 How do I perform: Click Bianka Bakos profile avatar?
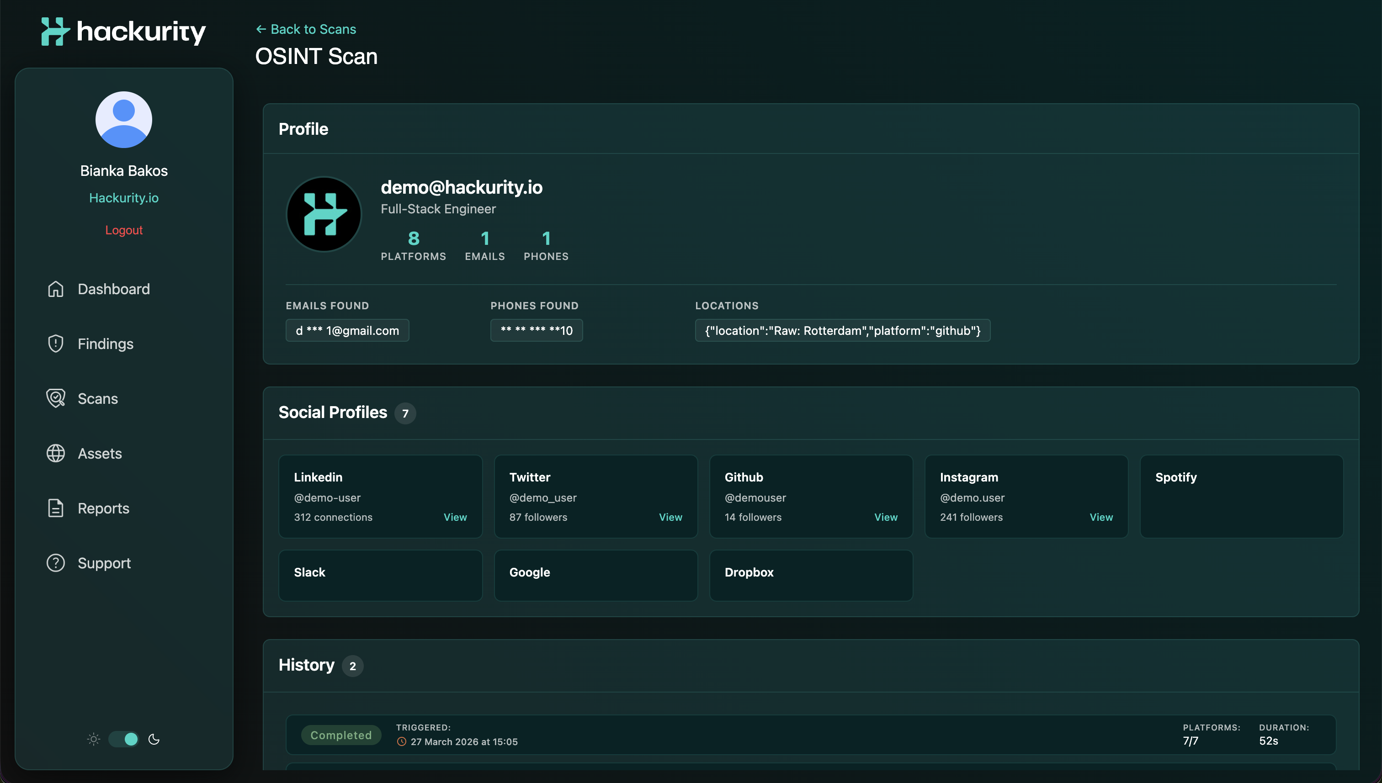[x=124, y=119]
